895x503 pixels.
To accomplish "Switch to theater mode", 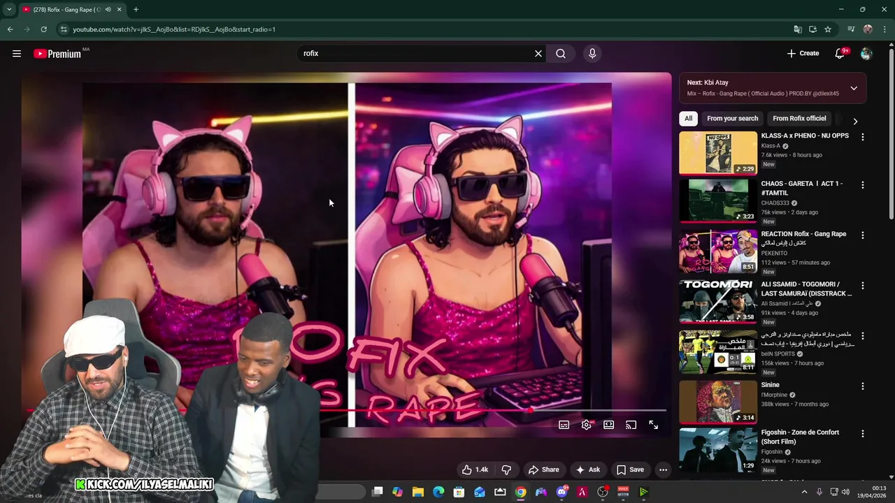I will 608,425.
